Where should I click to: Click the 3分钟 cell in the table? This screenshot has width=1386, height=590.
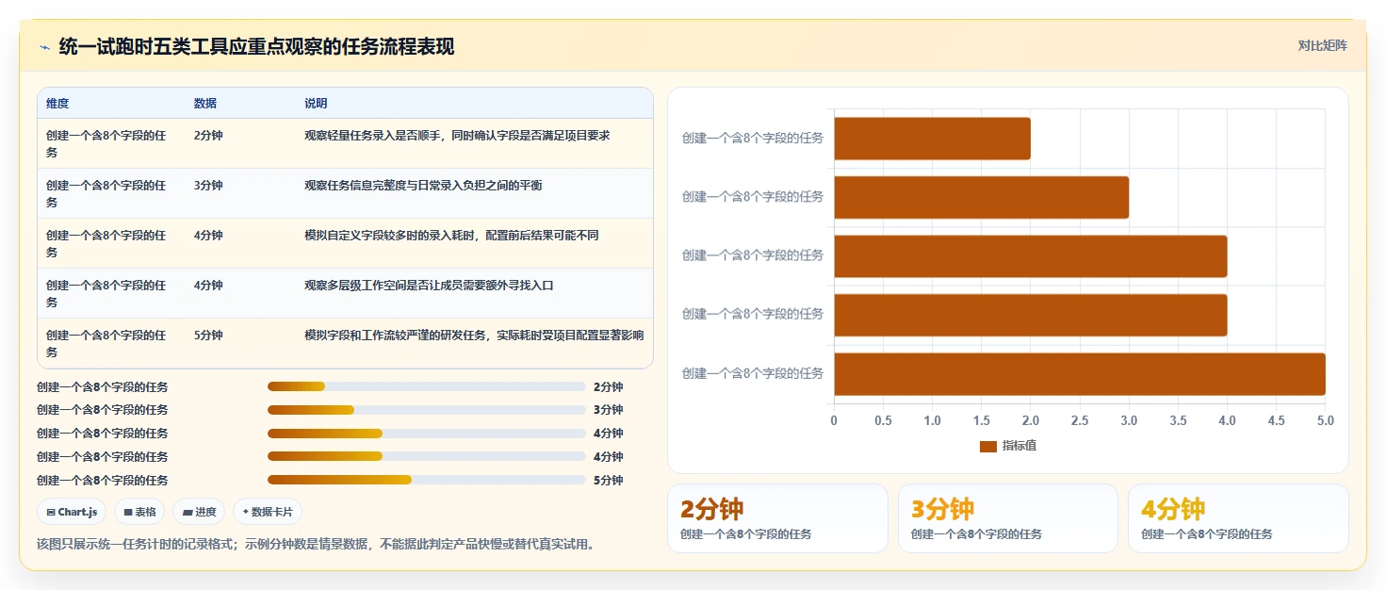[208, 186]
